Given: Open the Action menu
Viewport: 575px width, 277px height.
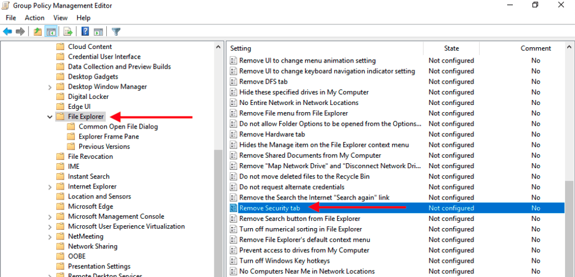Looking at the screenshot, I should (x=34, y=18).
